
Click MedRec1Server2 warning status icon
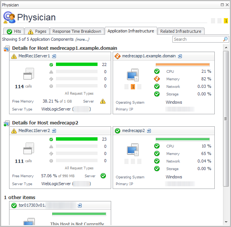(14, 131)
